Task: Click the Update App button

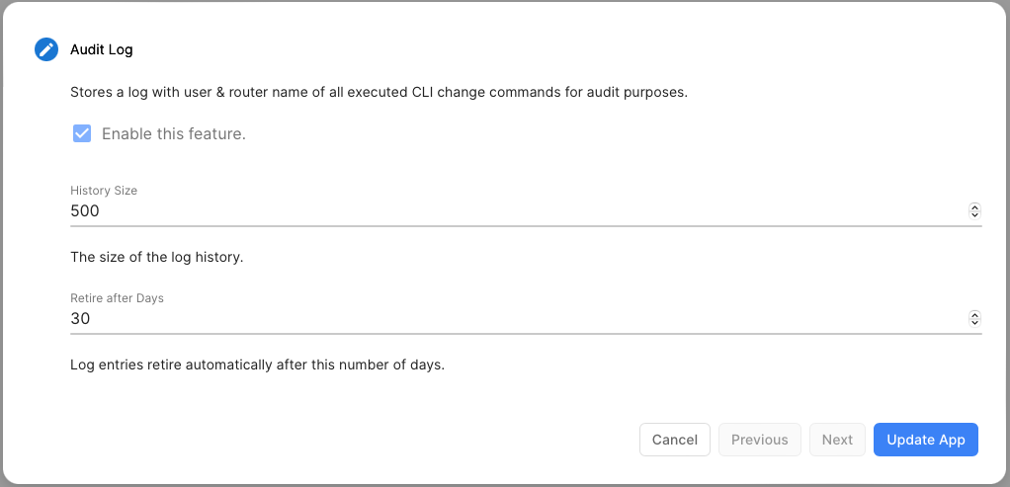Action: (x=925, y=440)
